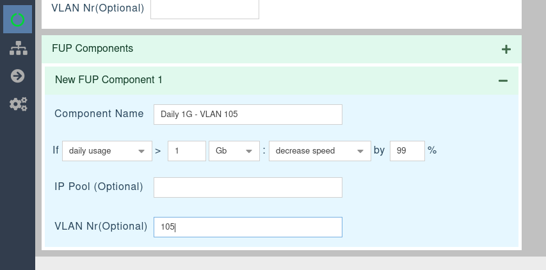Click the IP Pool (Optional) label
The height and width of the screenshot is (270, 546).
[99, 187]
